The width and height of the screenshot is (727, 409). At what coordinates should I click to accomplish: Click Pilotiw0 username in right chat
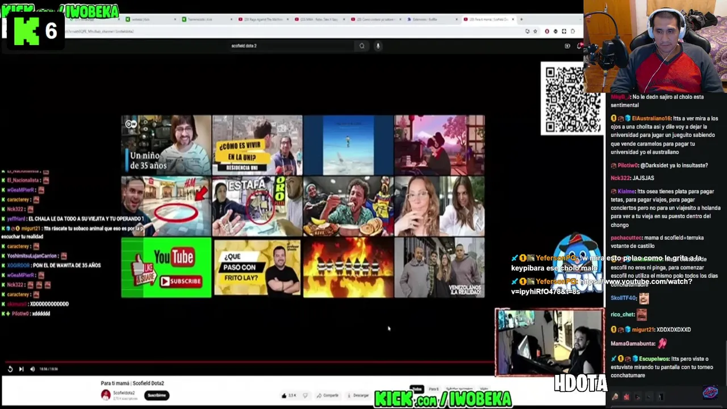628,165
